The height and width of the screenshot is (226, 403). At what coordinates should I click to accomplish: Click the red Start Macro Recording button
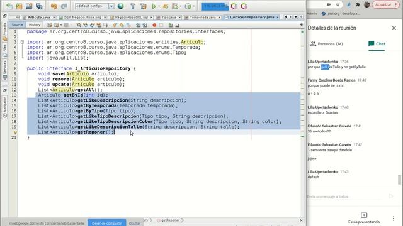(x=154, y=25)
